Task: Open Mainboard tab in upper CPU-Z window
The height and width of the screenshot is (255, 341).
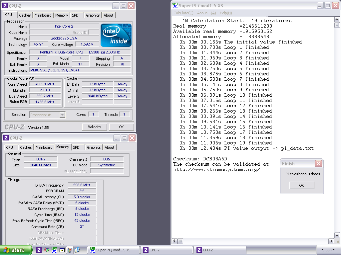Action: 43,15
